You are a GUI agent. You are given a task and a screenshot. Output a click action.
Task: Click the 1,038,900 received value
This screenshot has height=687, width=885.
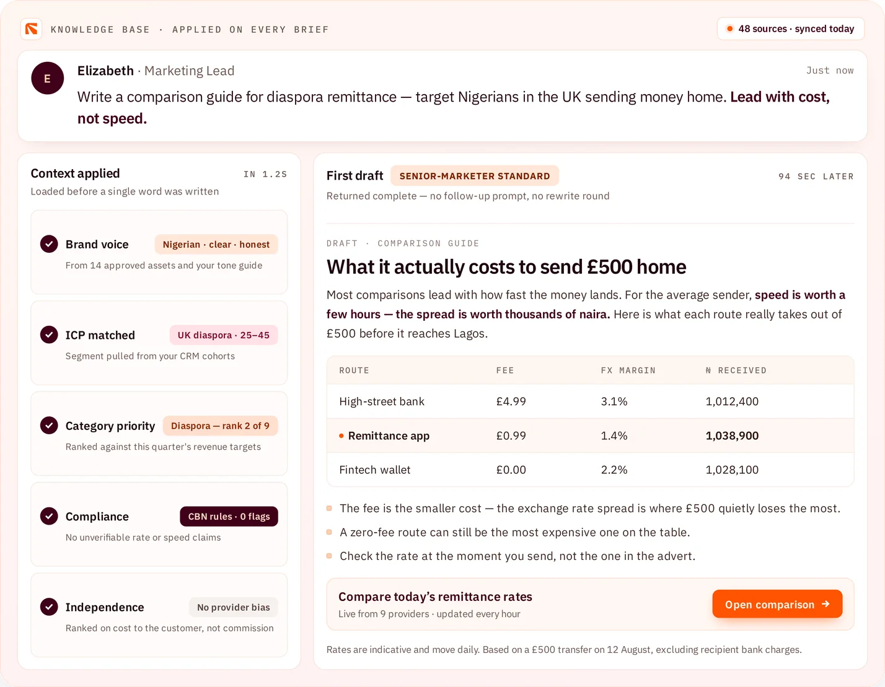tap(732, 436)
